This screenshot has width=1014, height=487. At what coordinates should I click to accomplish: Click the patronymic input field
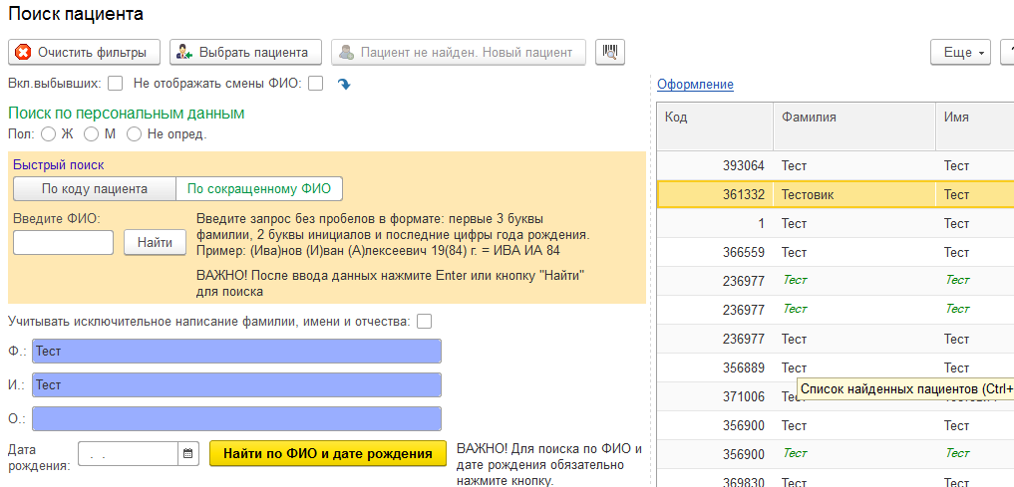236,418
